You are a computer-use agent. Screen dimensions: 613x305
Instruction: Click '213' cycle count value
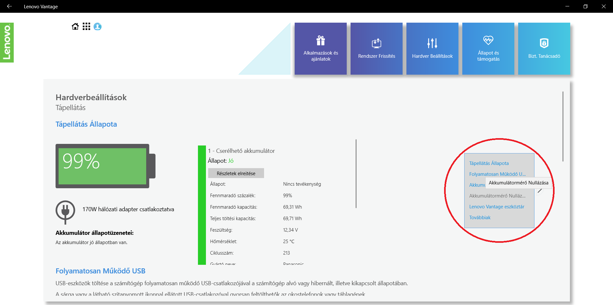coord(286,253)
